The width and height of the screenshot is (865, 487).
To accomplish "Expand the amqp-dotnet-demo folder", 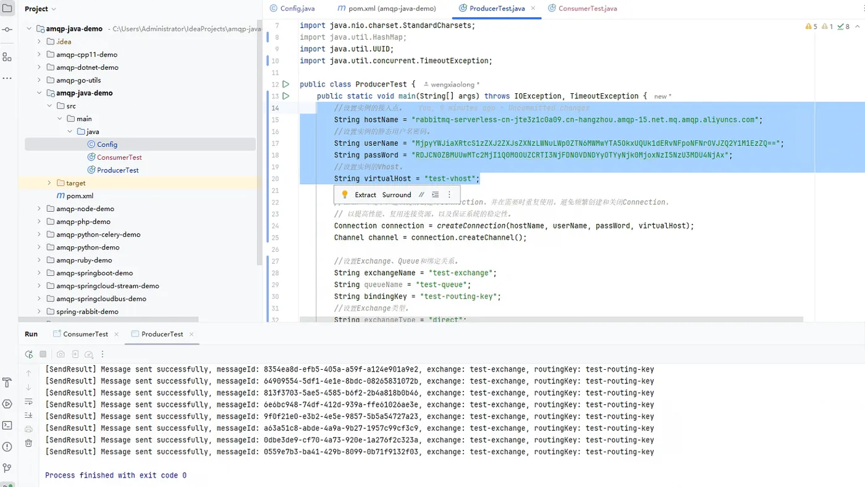I will point(39,67).
